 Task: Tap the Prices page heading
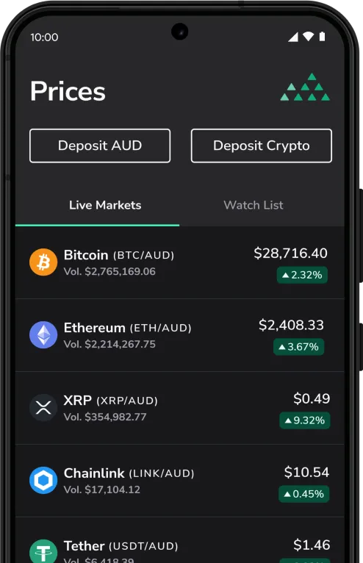[x=68, y=91]
